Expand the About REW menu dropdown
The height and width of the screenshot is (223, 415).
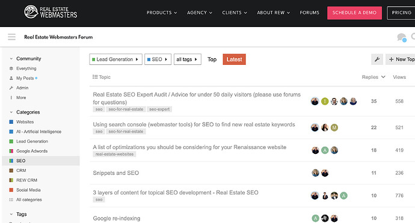coord(274,13)
